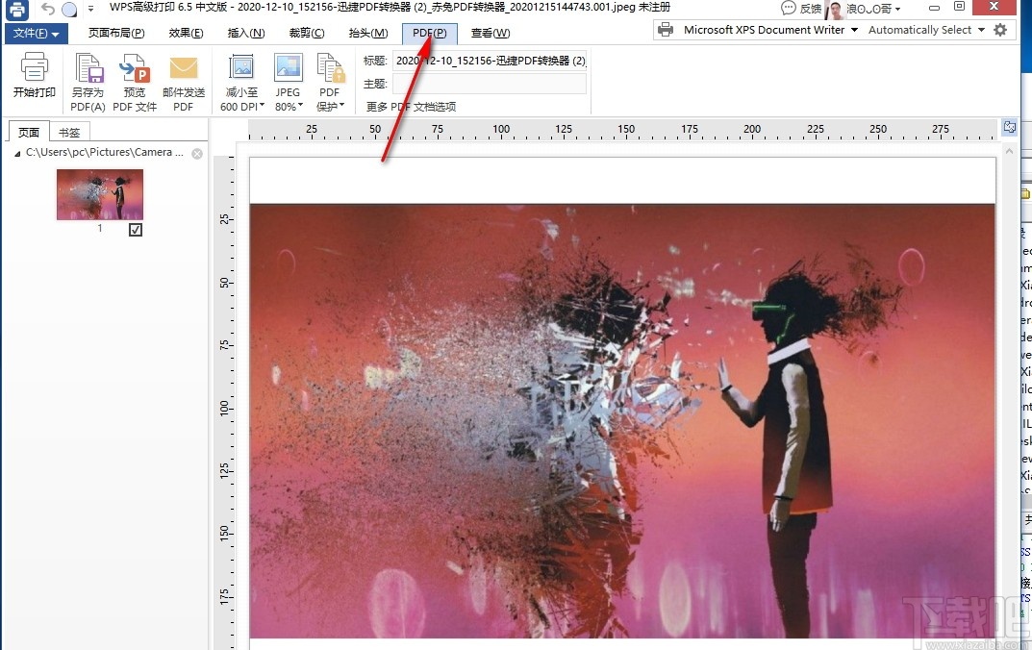This screenshot has height=650, width=1032.
Task: Expand the 文件(F) file menu
Action: click(37, 32)
